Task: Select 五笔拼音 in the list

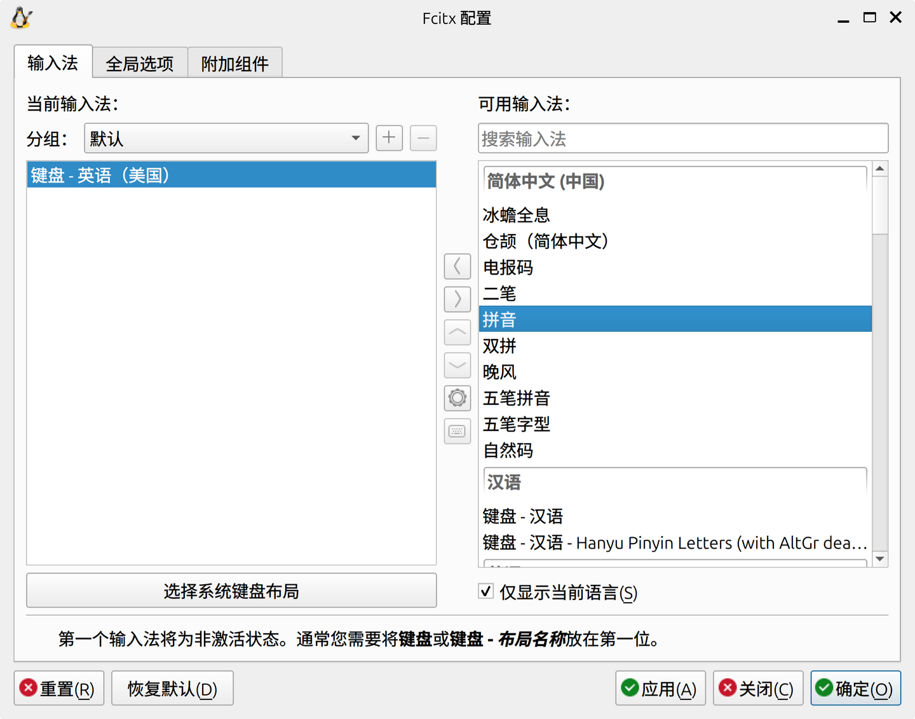Action: tap(516, 399)
